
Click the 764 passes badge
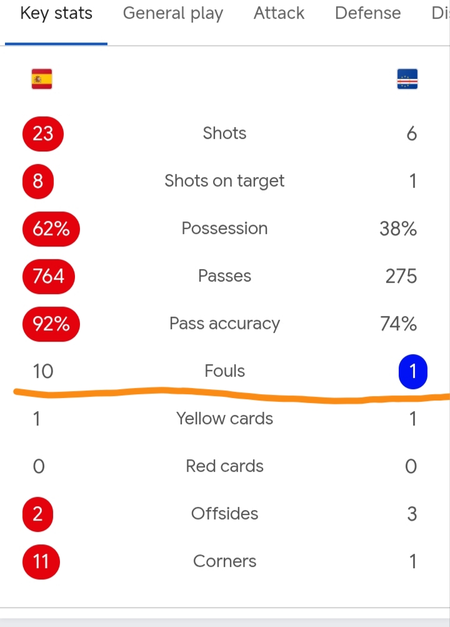point(49,277)
